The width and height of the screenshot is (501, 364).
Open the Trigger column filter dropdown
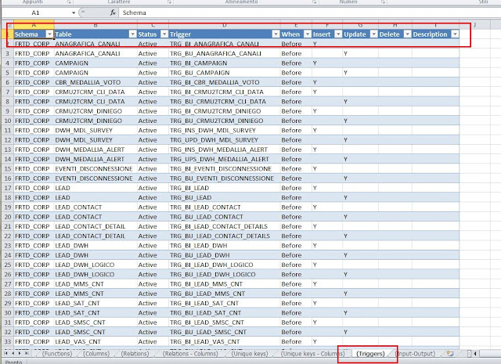276,34
